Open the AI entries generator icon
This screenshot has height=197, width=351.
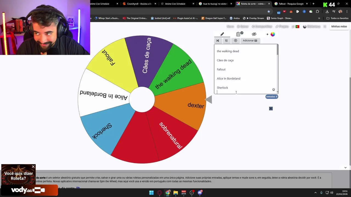[236, 40]
